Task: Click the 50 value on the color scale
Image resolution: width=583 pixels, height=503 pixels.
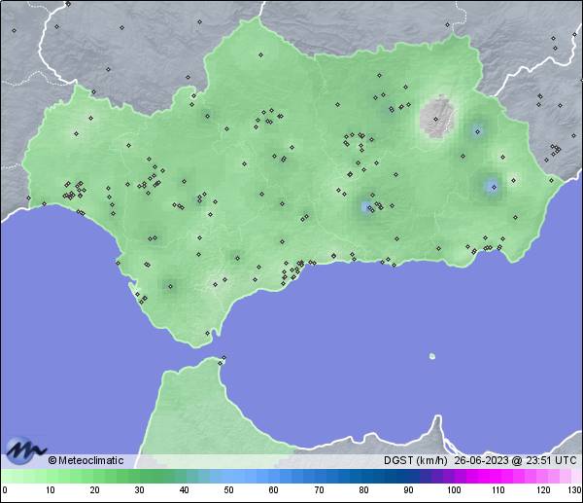Action: [x=228, y=490]
